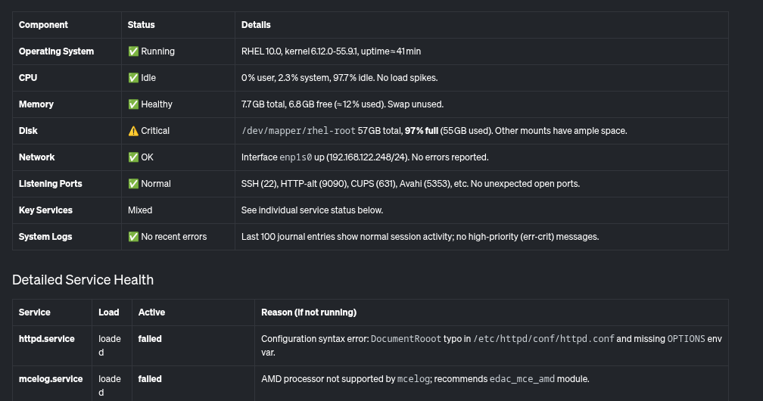This screenshot has width=763, height=401.
Task: Click the Detailed Service Health heading
Action: coord(83,280)
